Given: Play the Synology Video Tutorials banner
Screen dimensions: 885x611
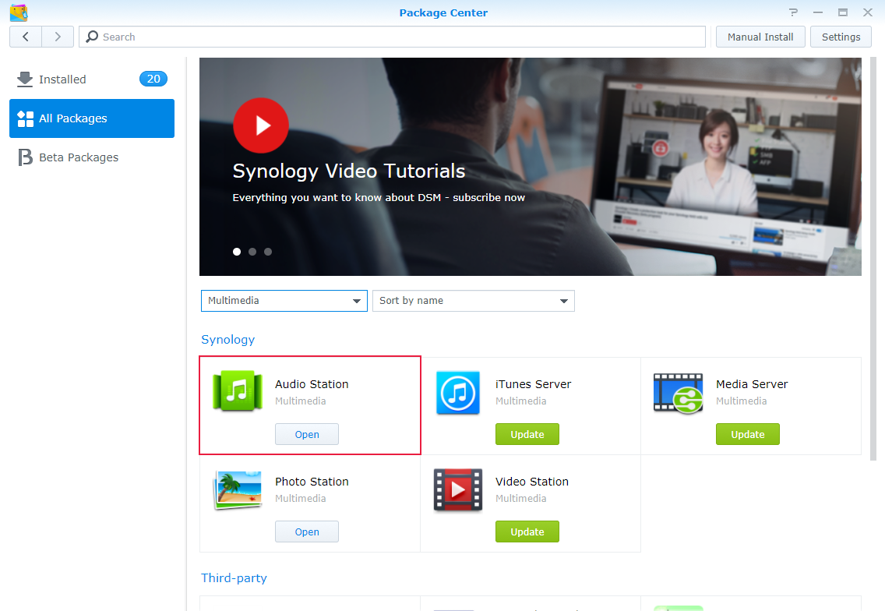Looking at the screenshot, I should pos(261,125).
